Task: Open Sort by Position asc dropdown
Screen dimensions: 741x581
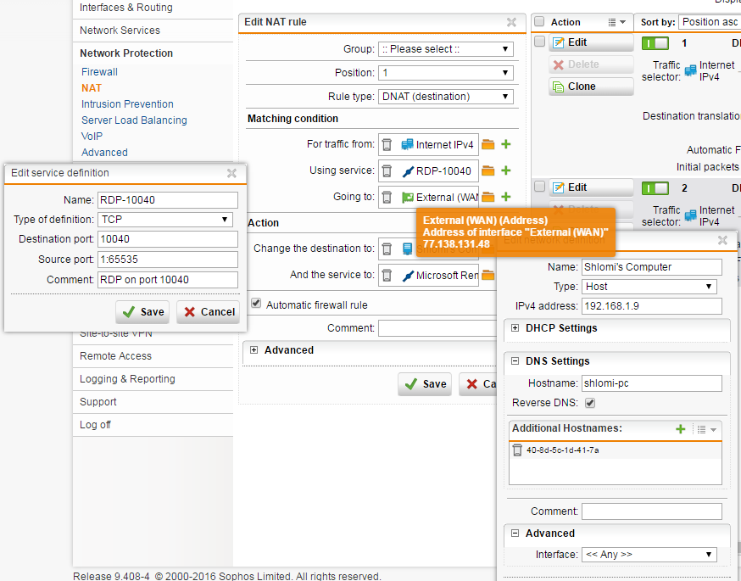Action: pos(710,22)
